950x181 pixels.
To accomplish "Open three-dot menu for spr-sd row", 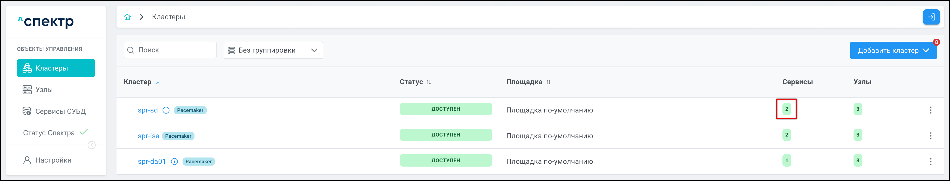I will click(x=930, y=110).
